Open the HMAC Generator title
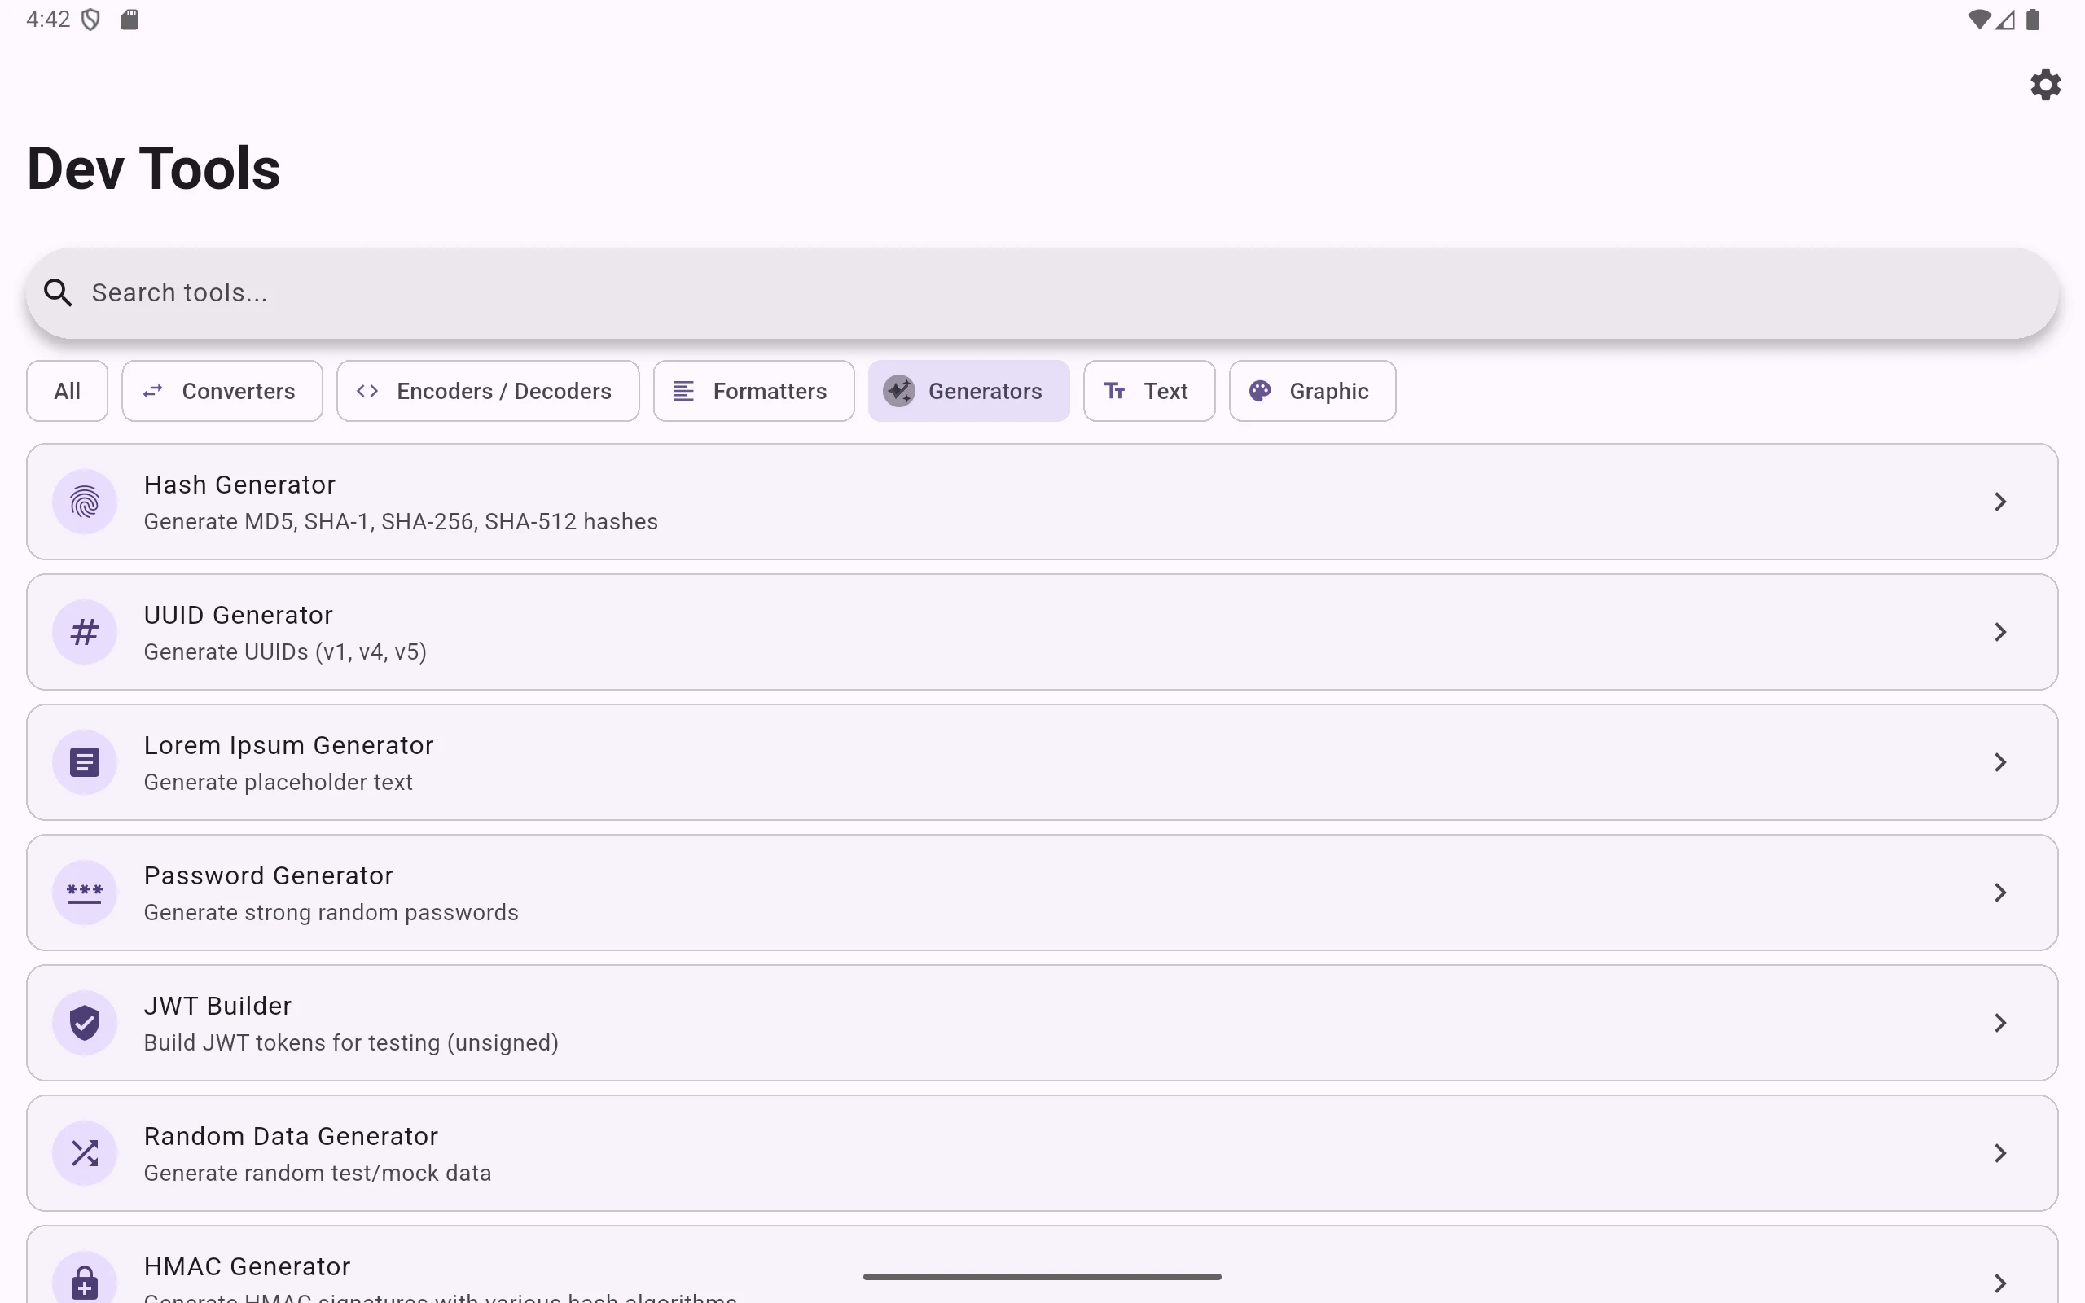Viewport: 2085px width, 1303px height. pyautogui.click(x=248, y=1267)
